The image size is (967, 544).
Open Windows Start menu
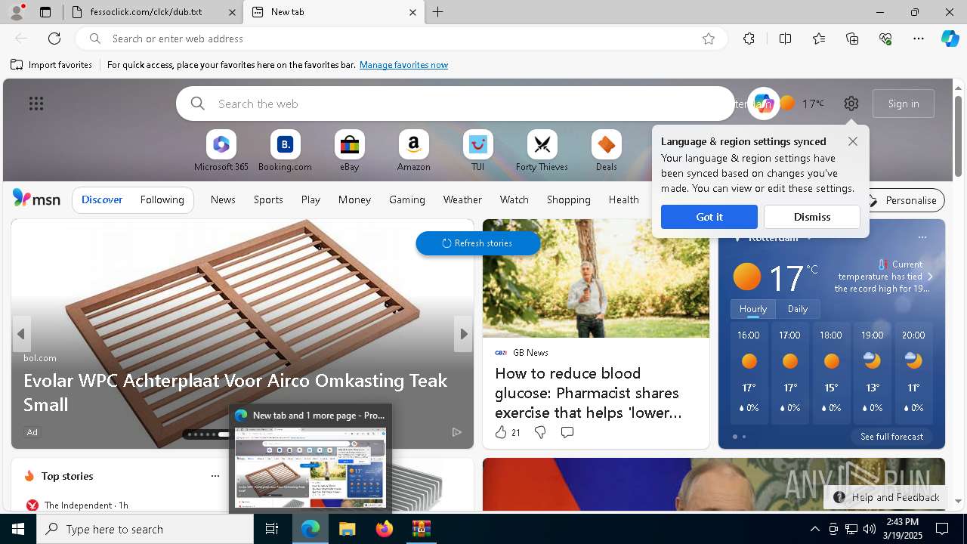pos(18,529)
